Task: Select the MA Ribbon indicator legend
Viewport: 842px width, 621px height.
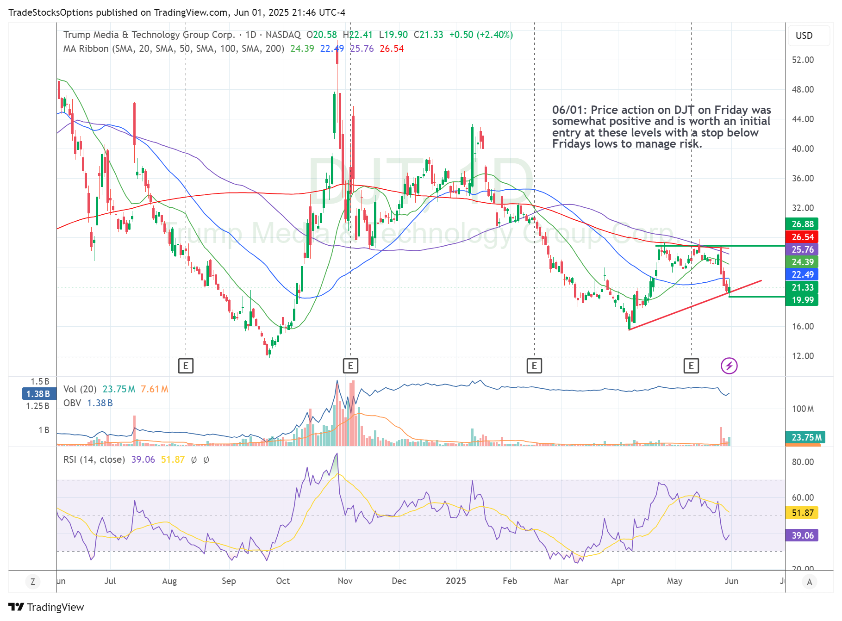Action: click(174, 49)
